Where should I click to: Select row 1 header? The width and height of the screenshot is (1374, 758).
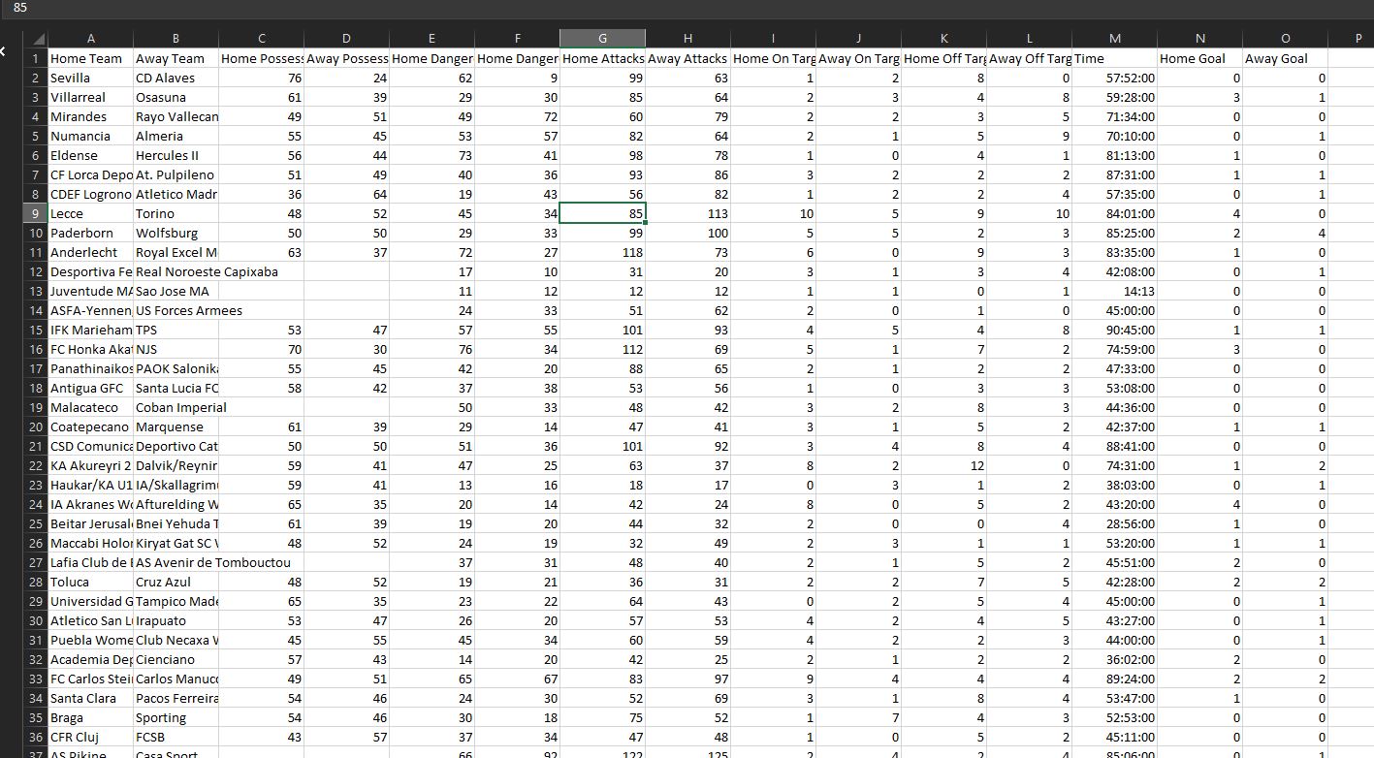(36, 58)
